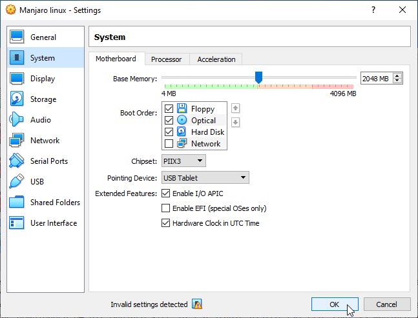418x318 pixels.
Task: Click the 4096 MB maximum memory label
Action: coord(343,94)
